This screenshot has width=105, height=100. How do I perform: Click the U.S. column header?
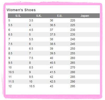pyautogui.click(x=18, y=16)
